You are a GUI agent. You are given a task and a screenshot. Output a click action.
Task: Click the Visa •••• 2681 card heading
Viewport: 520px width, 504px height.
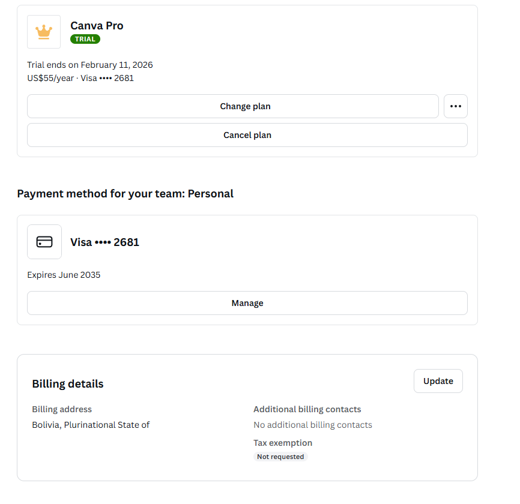[x=105, y=242]
